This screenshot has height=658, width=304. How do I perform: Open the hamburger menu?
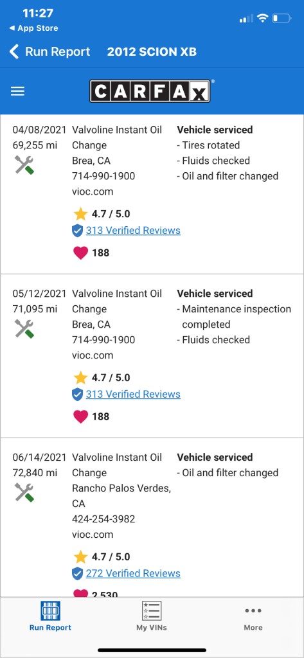point(17,91)
